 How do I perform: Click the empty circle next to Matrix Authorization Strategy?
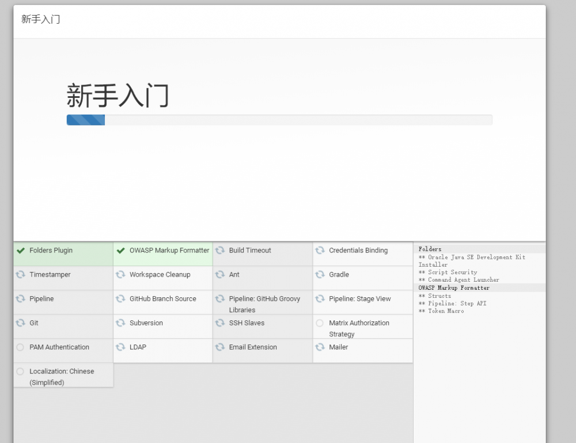click(x=320, y=323)
